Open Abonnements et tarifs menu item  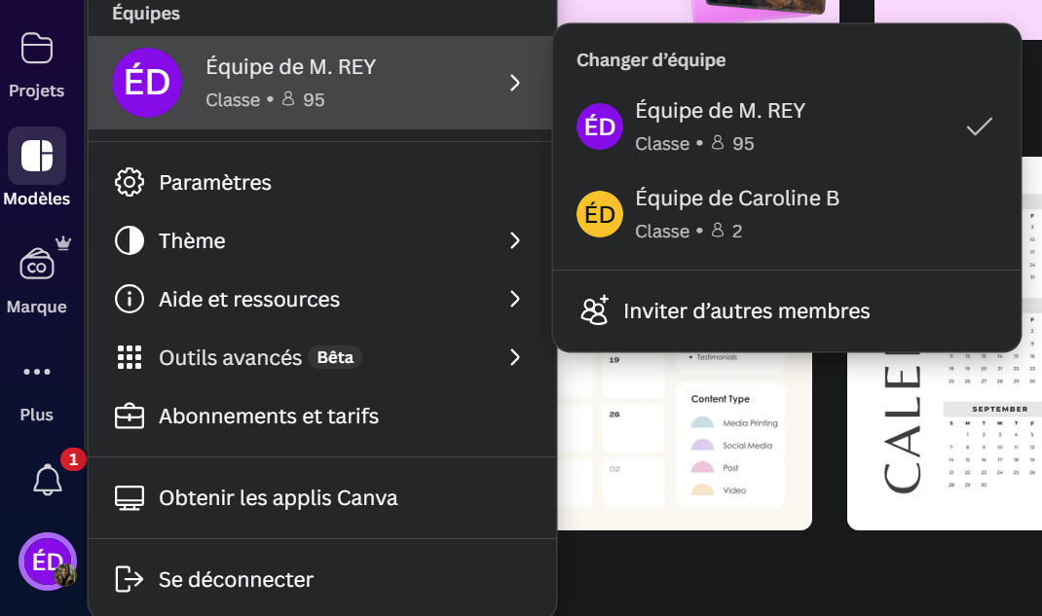coord(269,417)
